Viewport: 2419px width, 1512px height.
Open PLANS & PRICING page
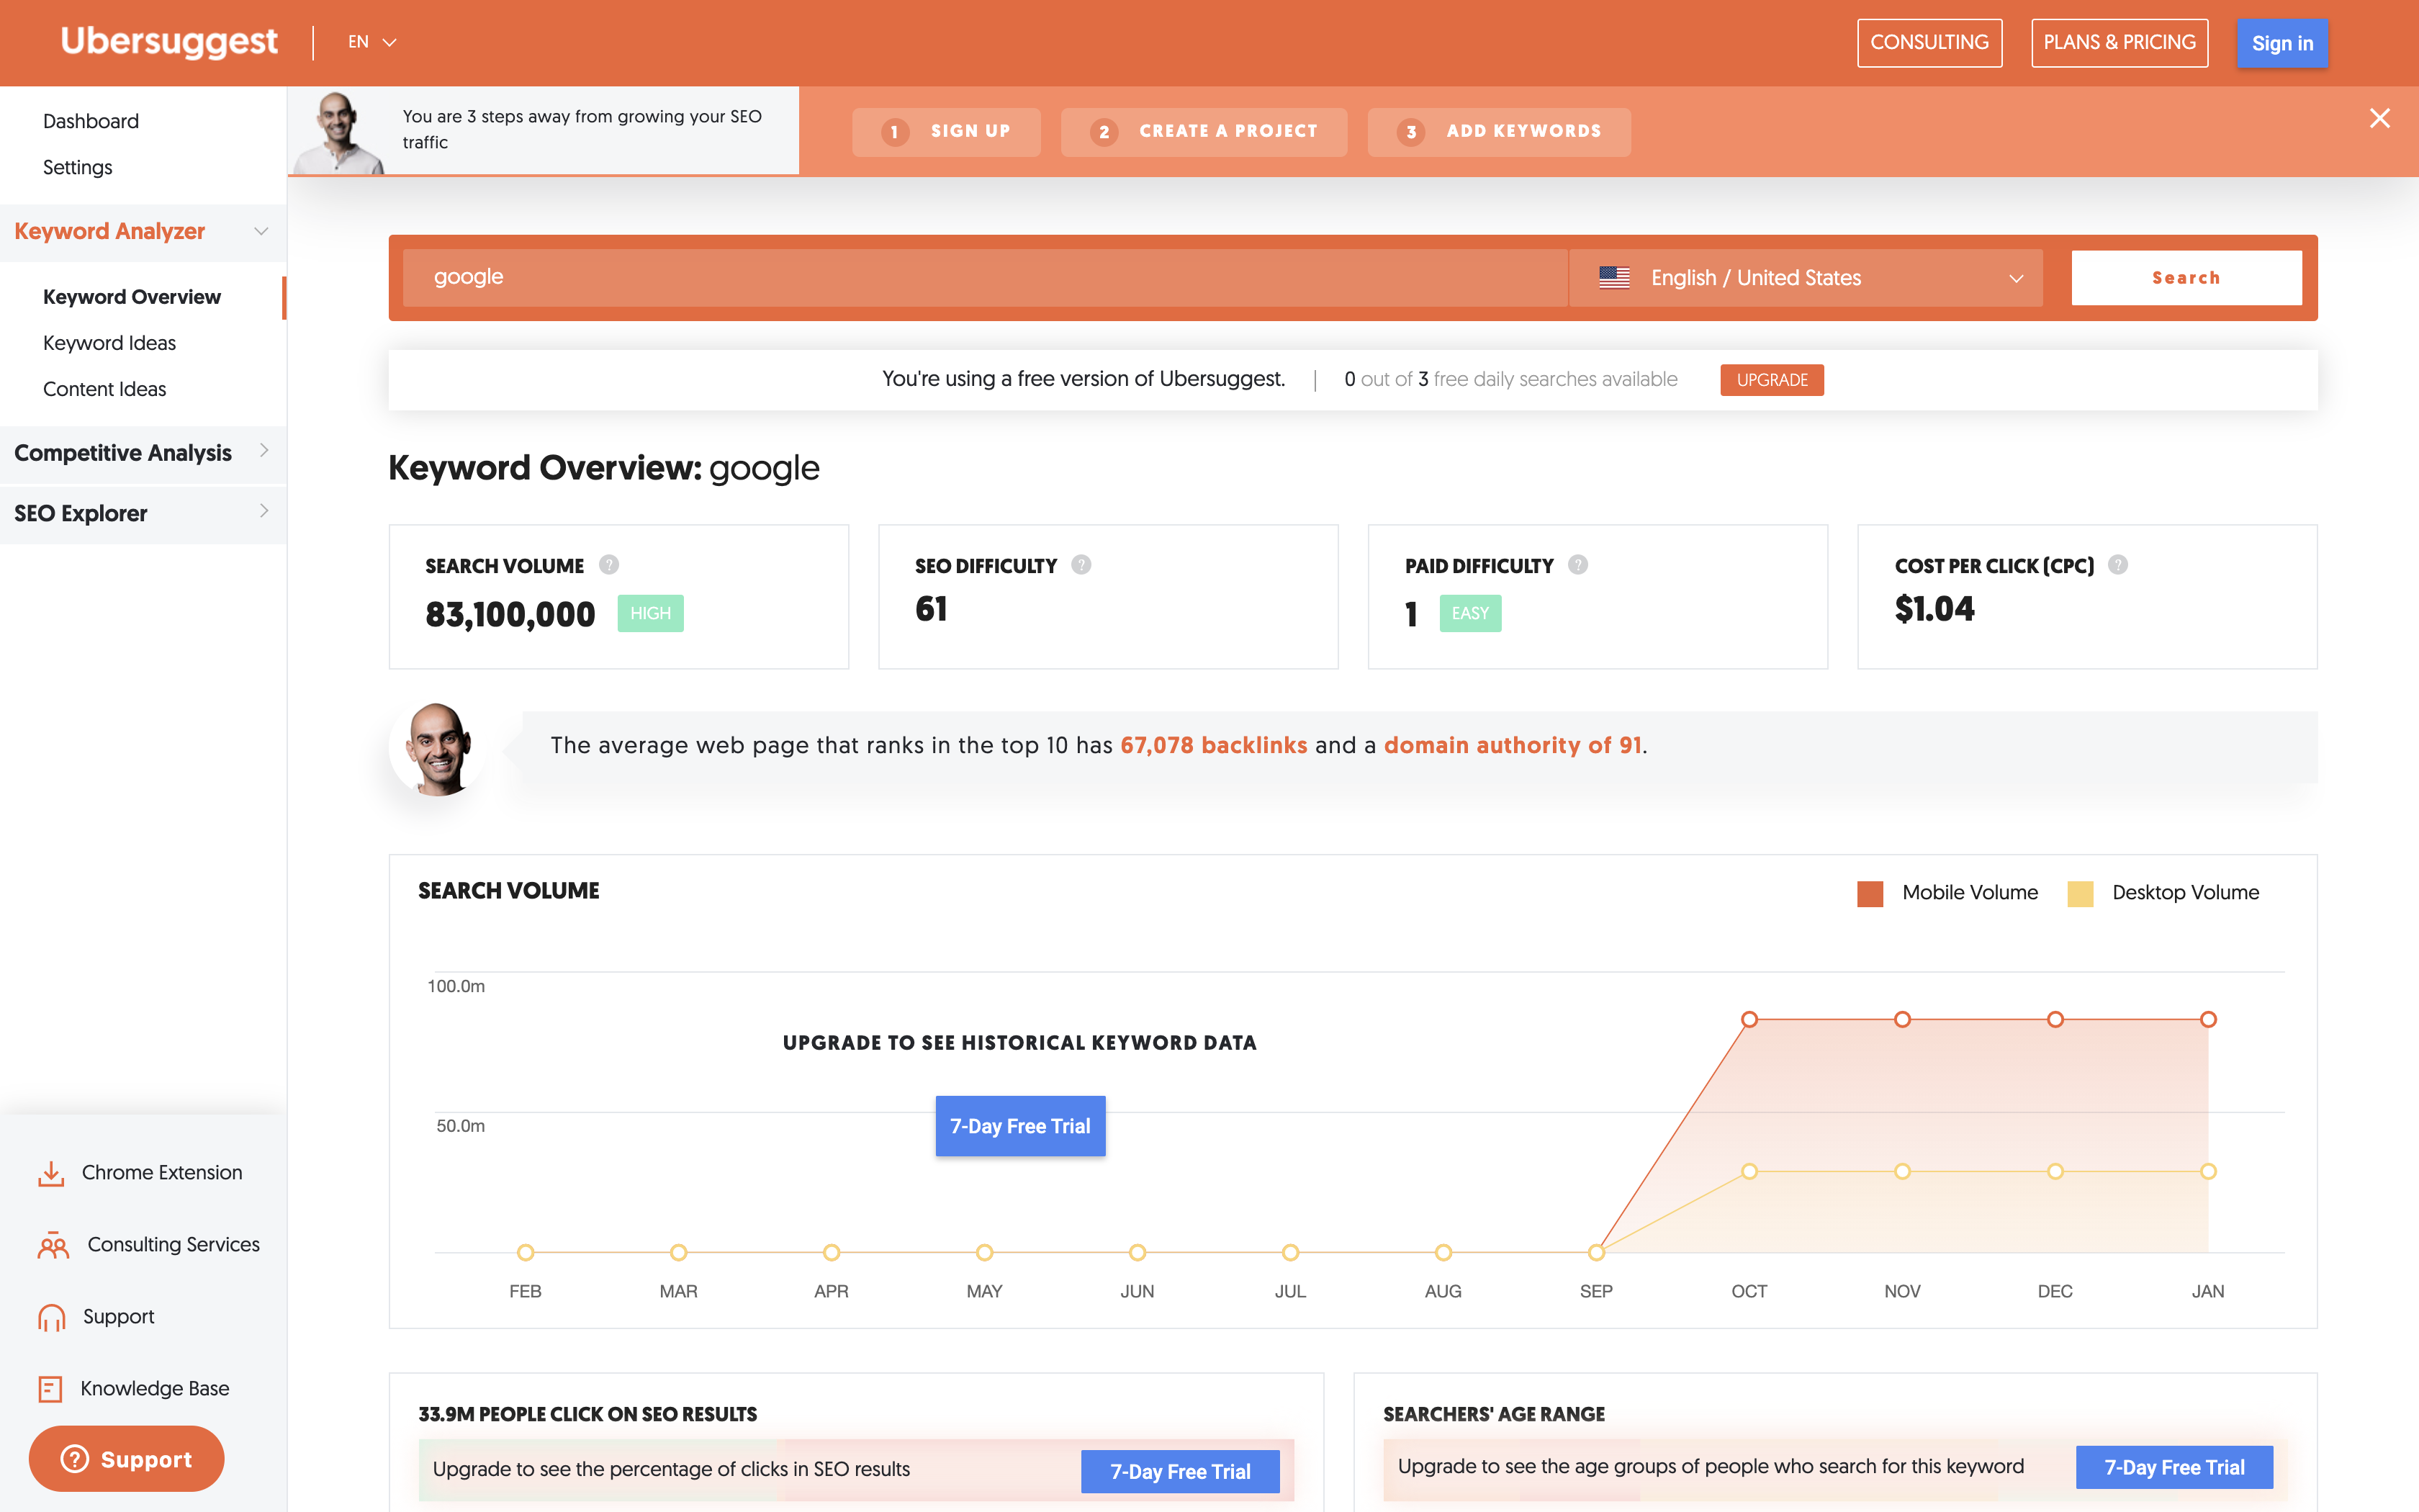tap(2119, 43)
